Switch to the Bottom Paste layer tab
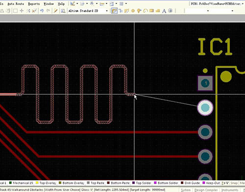 click(x=118, y=183)
